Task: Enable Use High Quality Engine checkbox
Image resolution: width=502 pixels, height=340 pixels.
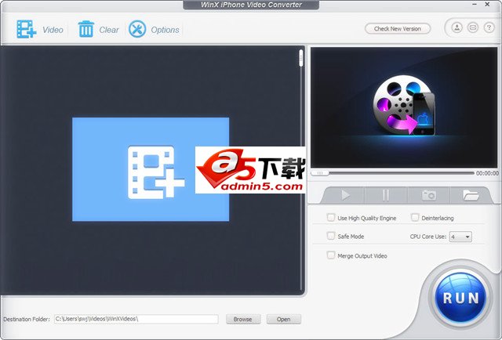Action: click(331, 218)
